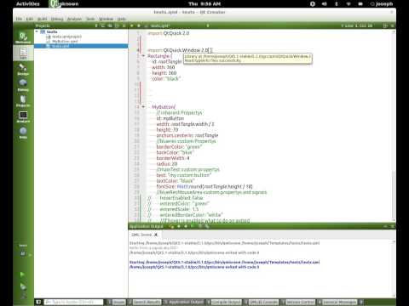Split the editor view icon
The image size is (409, 306).
point(385,25)
